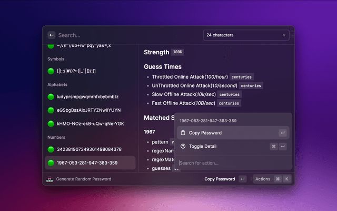Click green indicator beside kHMO-NOz-ekB-uQw-qNe-YGK

click(51, 123)
